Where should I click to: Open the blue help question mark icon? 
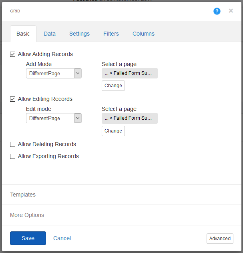point(217,11)
